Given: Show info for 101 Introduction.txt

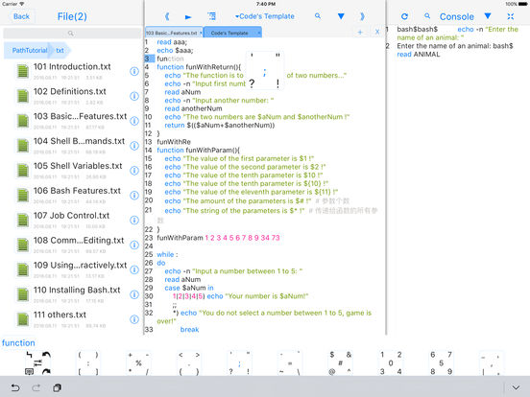Looking at the screenshot, I should [134, 71].
